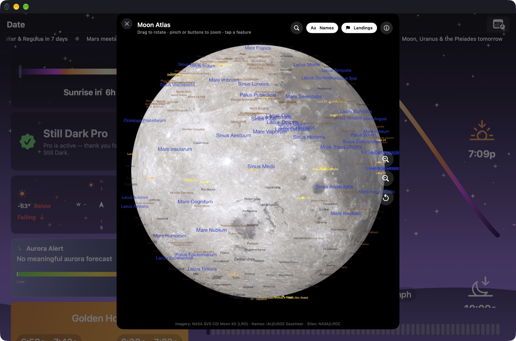Click the yellow minimize window button
The image size is (516, 341).
tap(16, 7)
